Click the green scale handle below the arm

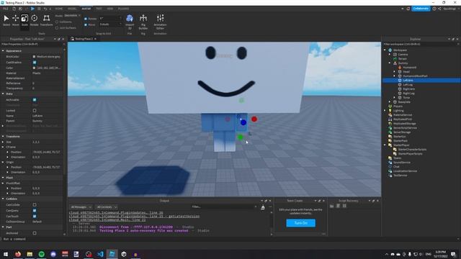pyautogui.click(x=240, y=137)
